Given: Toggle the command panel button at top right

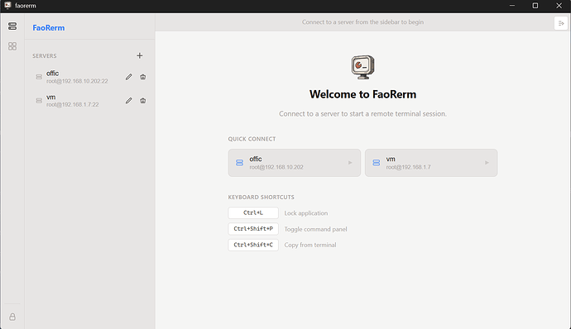Looking at the screenshot, I should pos(561,23).
